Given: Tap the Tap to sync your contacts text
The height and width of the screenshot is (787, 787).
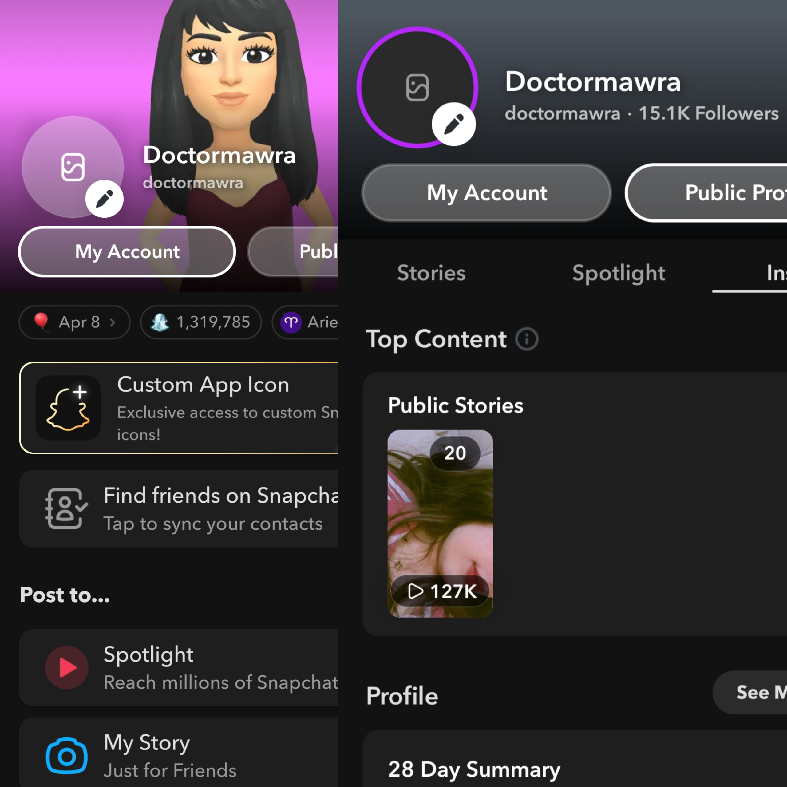Looking at the screenshot, I should click(x=213, y=524).
